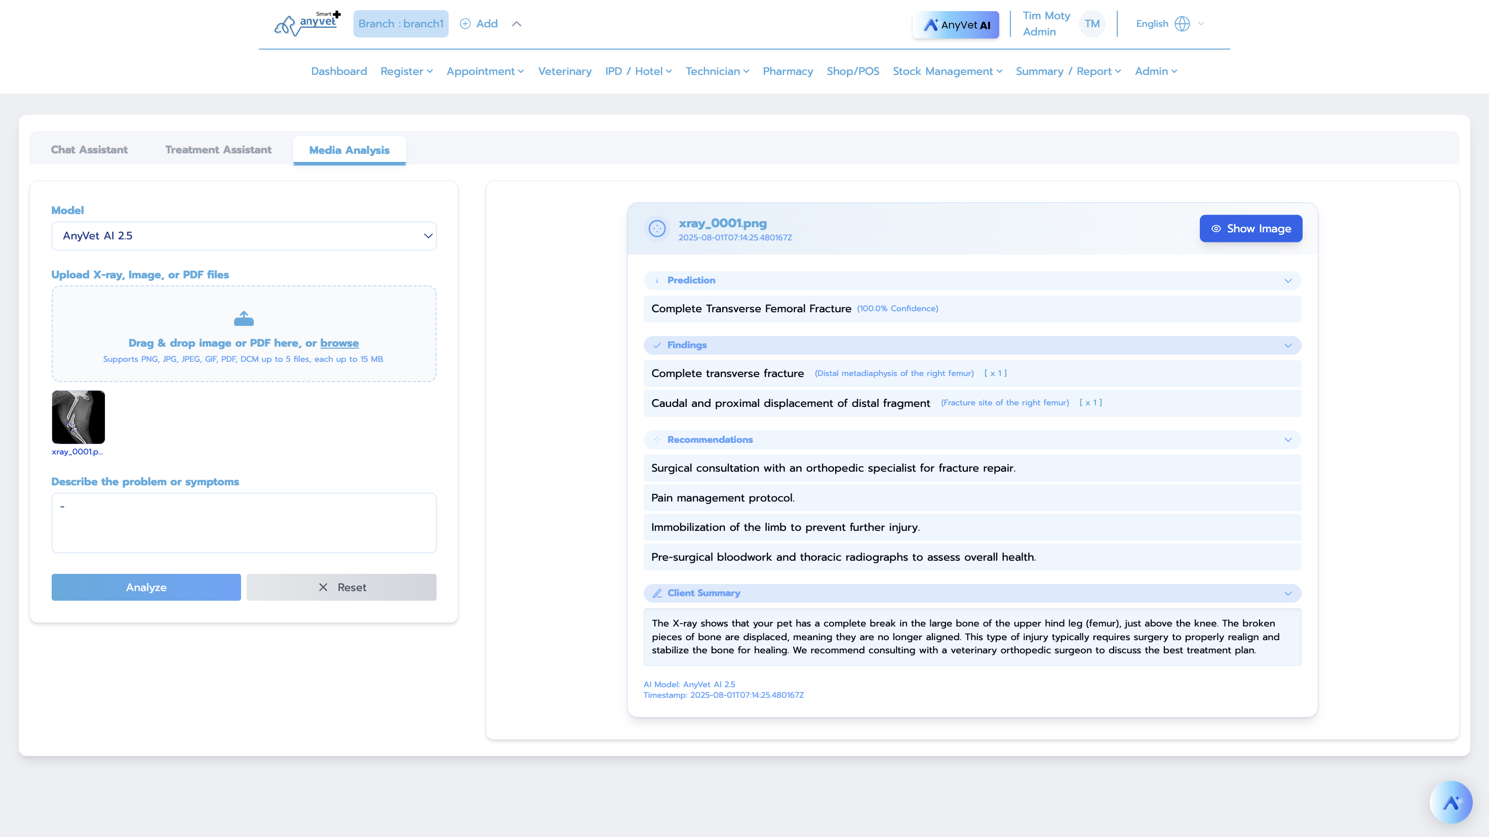Click the upload cloud icon in drop zone
1489x837 pixels.
(243, 318)
